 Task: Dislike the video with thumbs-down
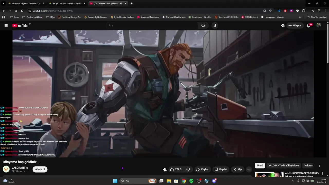(x=188, y=169)
